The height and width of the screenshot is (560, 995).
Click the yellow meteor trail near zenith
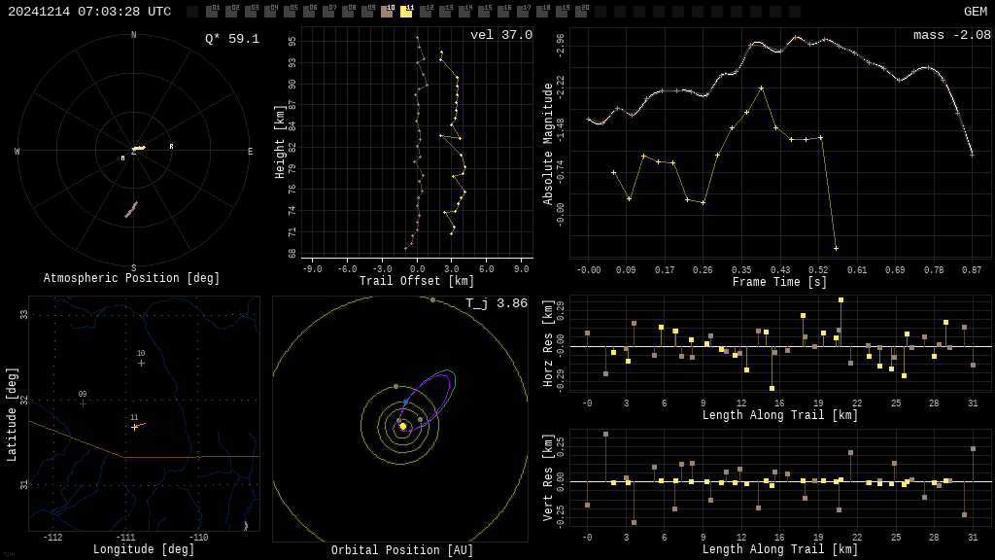tap(138, 149)
